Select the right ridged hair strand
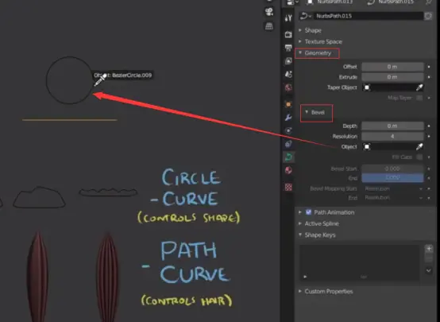 pyautogui.click(x=107, y=277)
